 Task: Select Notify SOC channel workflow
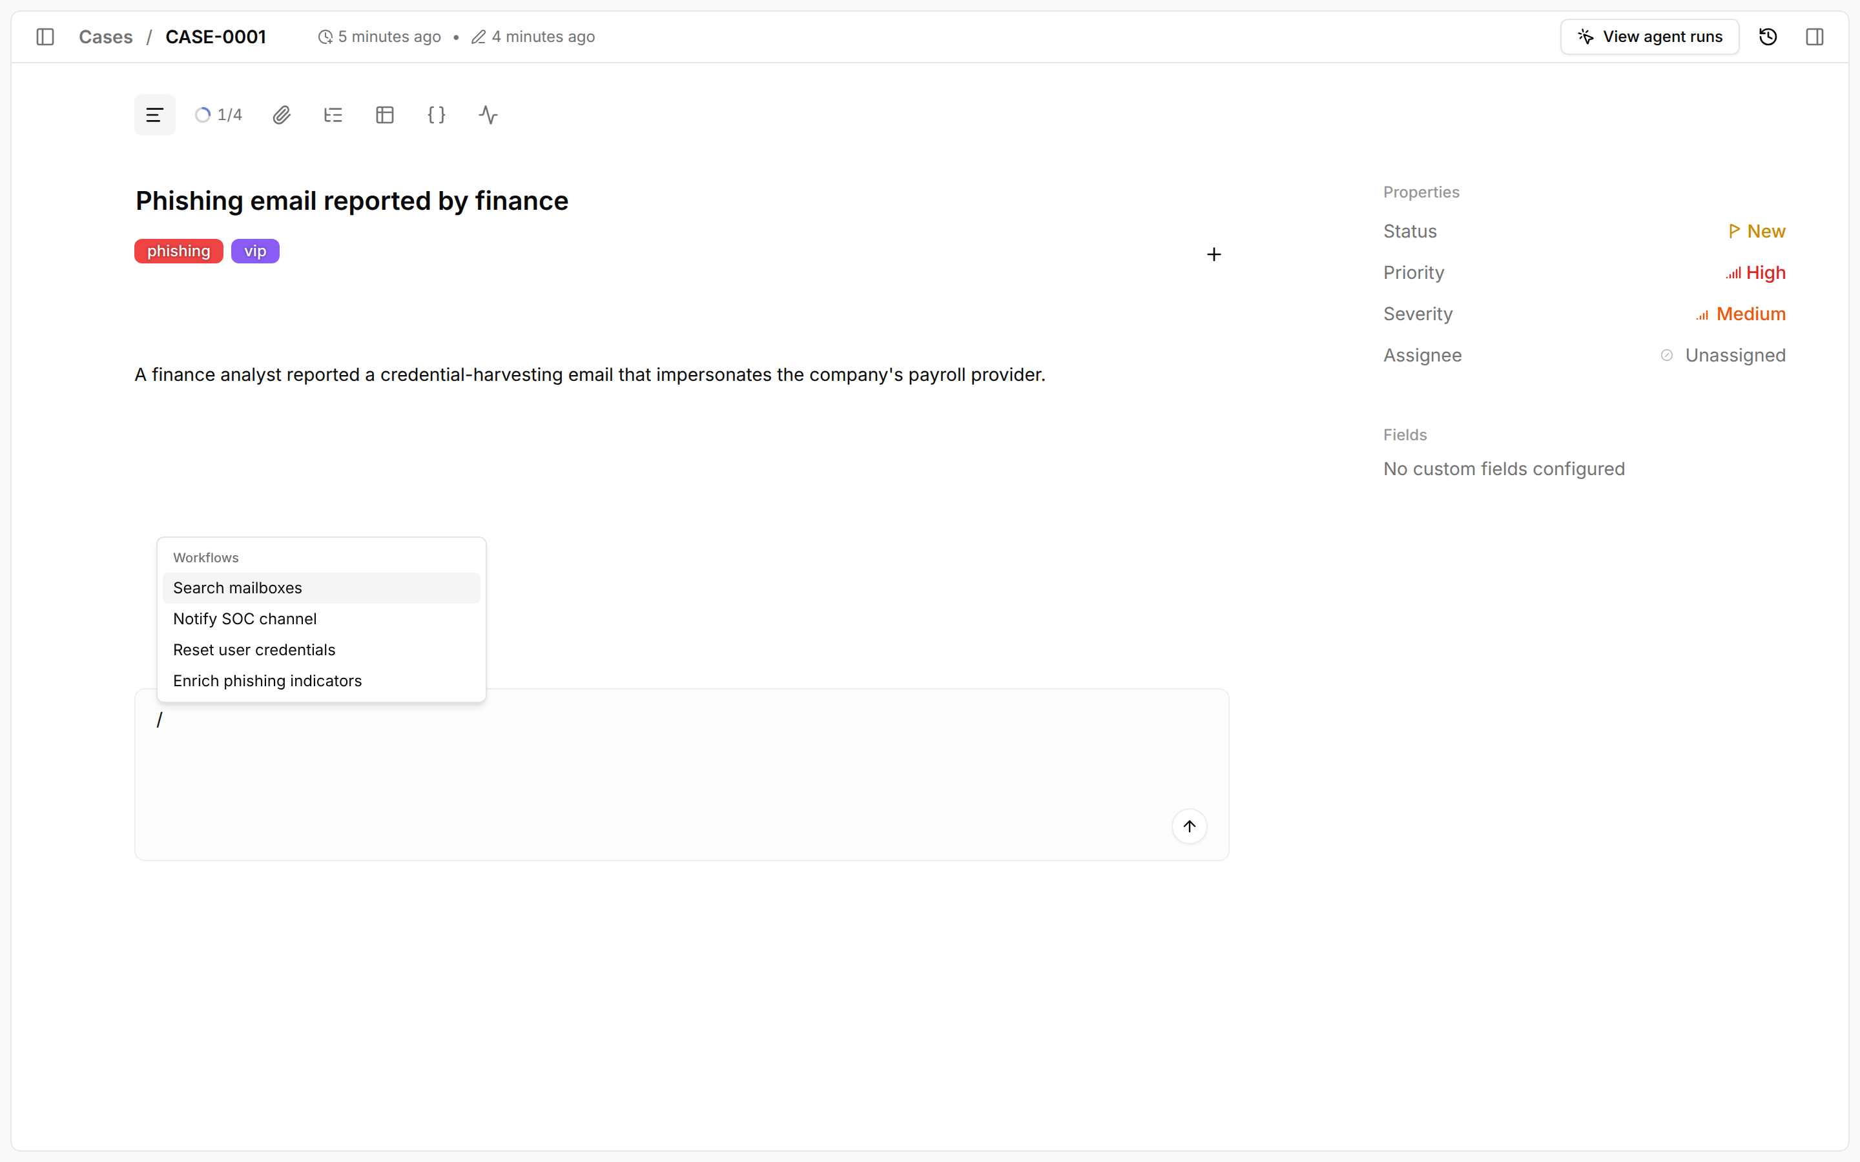[x=321, y=618]
